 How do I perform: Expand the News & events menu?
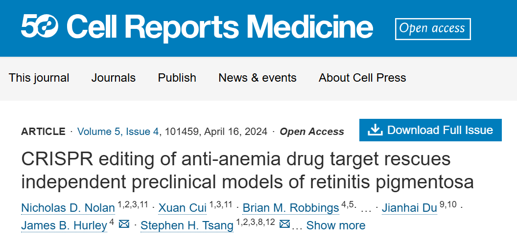[258, 78]
